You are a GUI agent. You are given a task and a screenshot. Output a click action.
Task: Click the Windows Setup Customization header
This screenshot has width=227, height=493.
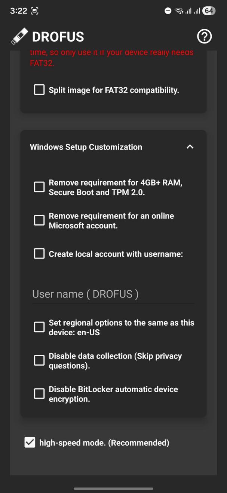[x=86, y=147]
